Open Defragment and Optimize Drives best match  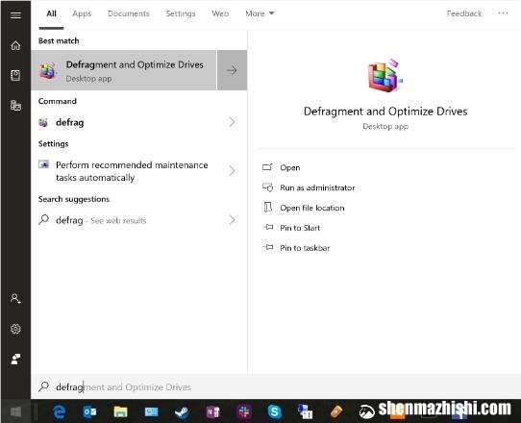point(124,70)
